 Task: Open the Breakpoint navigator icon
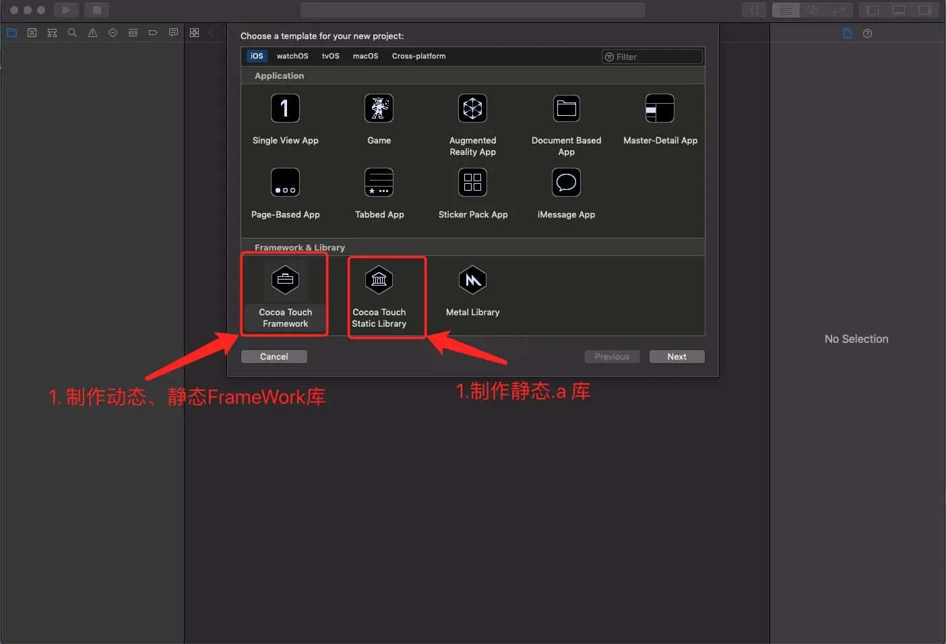[x=153, y=32]
